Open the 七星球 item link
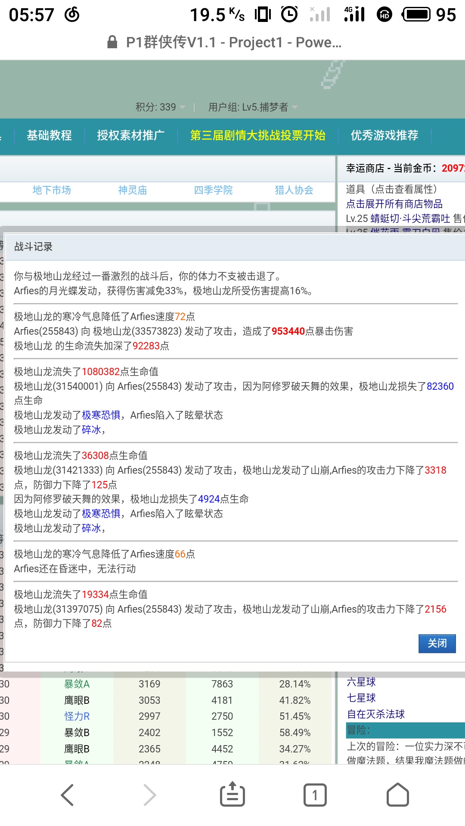This screenshot has width=465, height=826. click(361, 698)
